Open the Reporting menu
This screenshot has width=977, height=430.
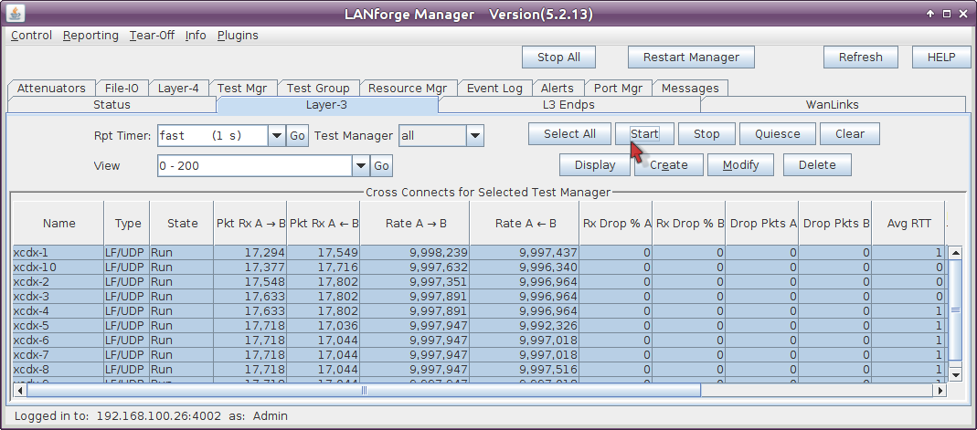[90, 36]
